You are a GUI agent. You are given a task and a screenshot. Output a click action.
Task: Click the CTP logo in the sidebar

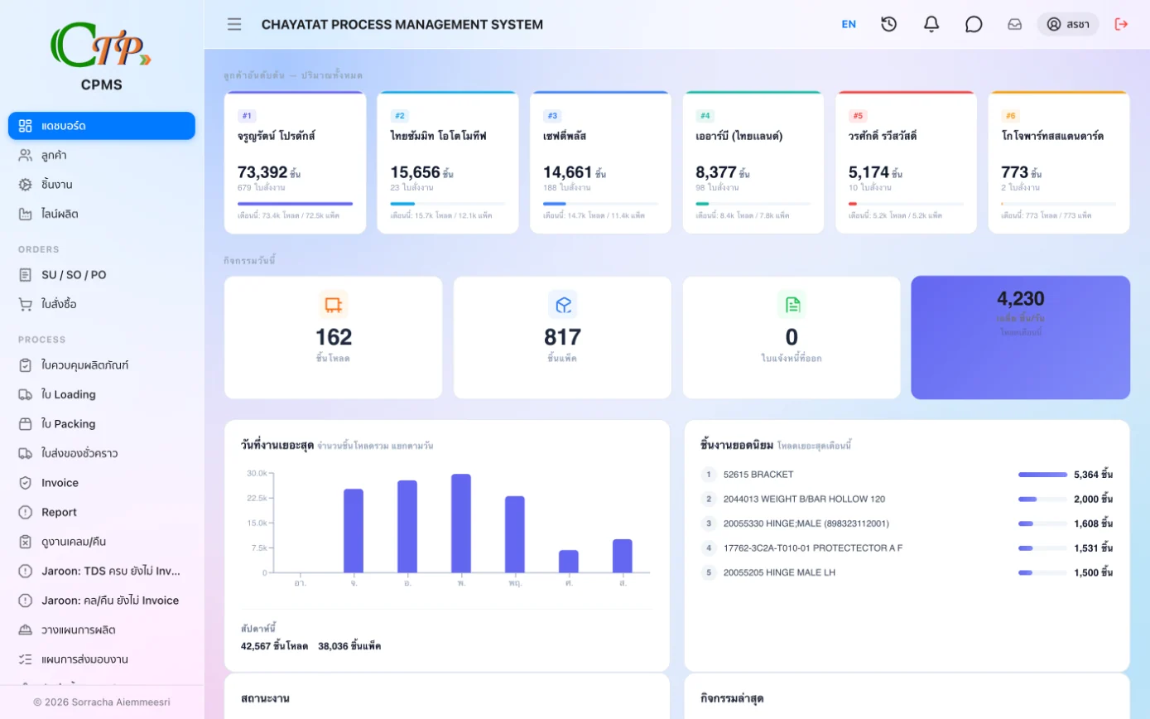pyautogui.click(x=102, y=43)
